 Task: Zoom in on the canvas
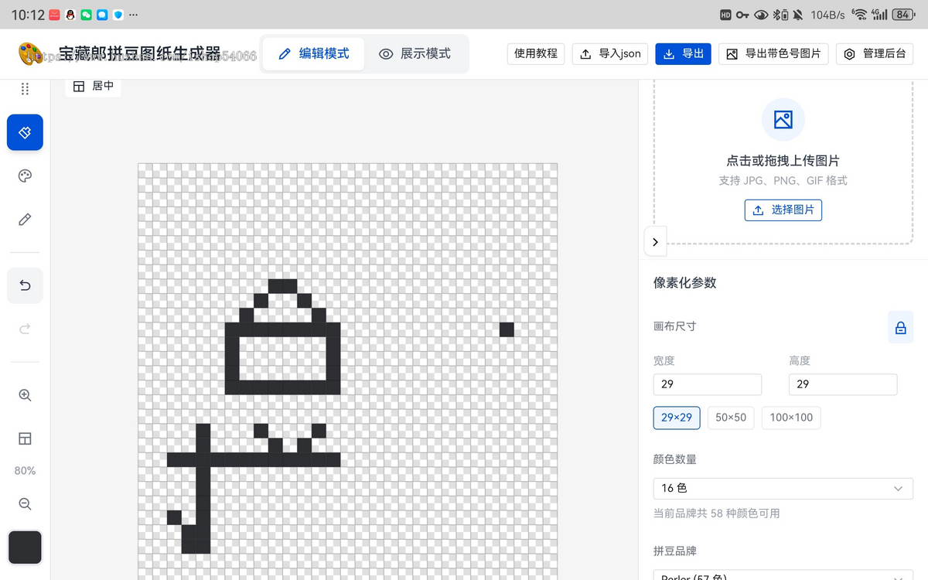pyautogui.click(x=25, y=395)
